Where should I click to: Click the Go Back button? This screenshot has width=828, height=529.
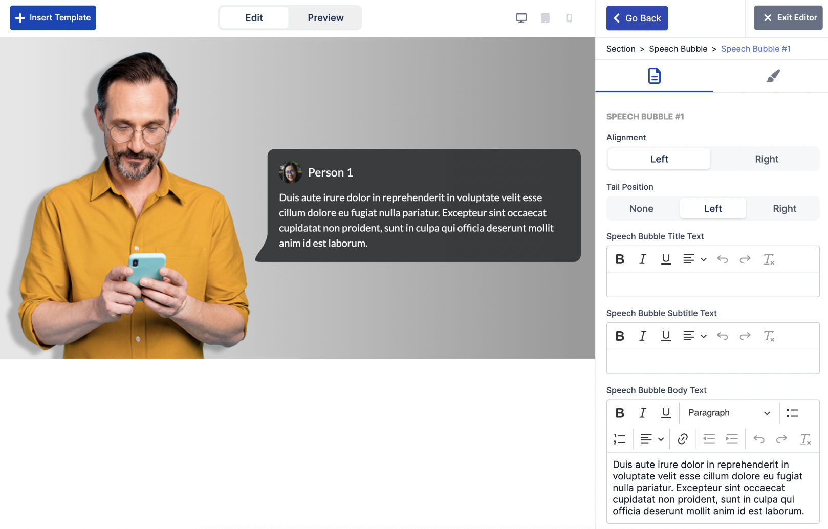(x=637, y=18)
